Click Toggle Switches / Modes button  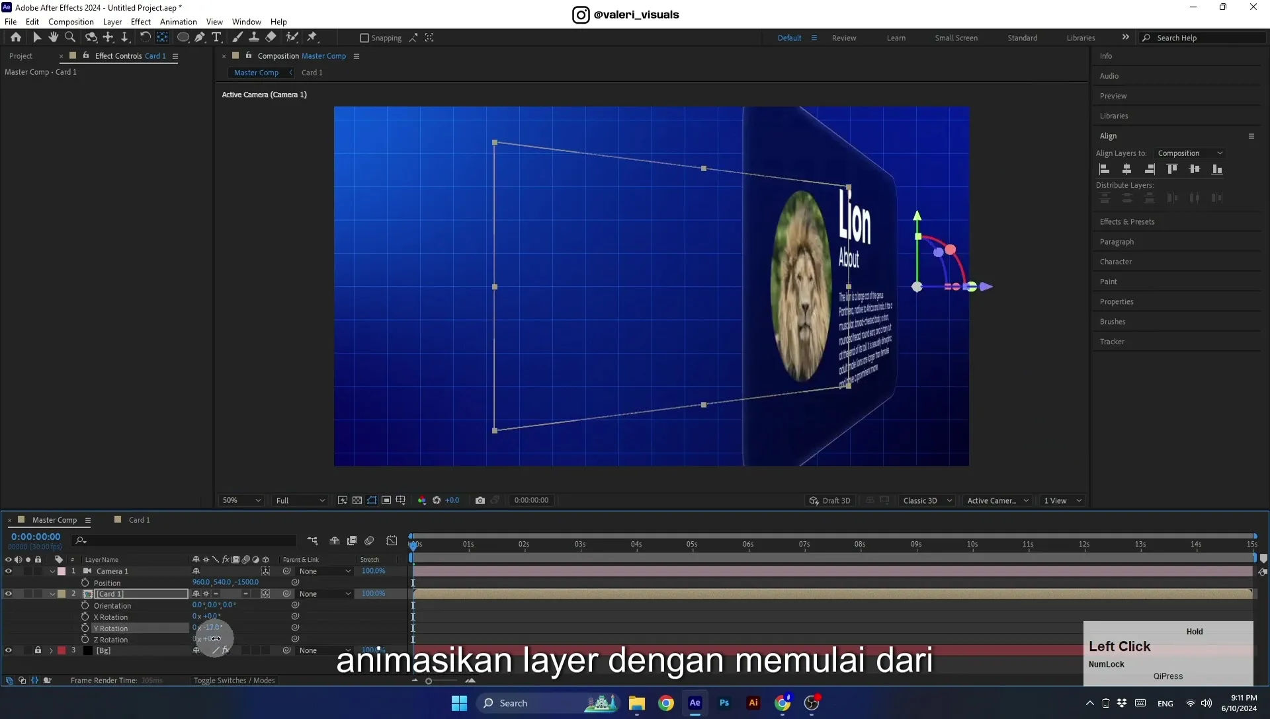click(234, 681)
